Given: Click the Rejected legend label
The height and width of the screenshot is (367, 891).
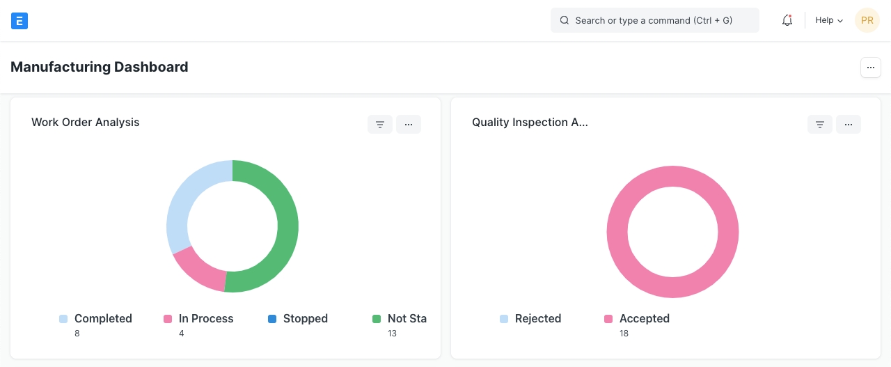Looking at the screenshot, I should tap(537, 319).
